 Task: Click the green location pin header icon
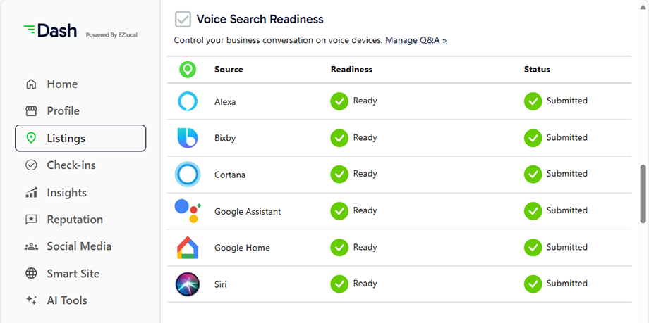coord(188,70)
